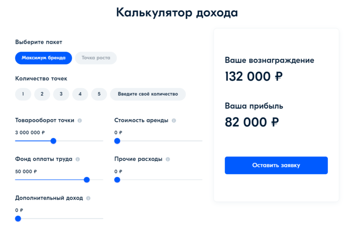The width and height of the screenshot is (353, 228).
Task: Choose 3 points quantity
Action: point(61,94)
